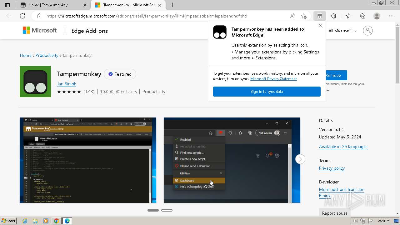Select the first carousel page indicator
The height and width of the screenshot is (225, 400).
pyautogui.click(x=153, y=210)
